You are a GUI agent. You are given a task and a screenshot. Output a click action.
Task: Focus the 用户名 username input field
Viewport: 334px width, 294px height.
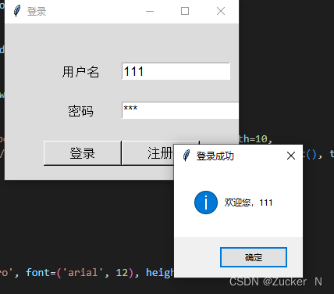(x=176, y=71)
